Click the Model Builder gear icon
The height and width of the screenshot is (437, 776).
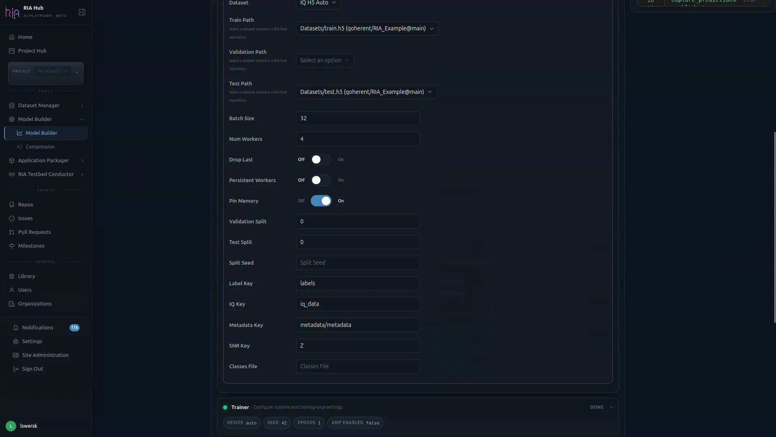(12, 119)
